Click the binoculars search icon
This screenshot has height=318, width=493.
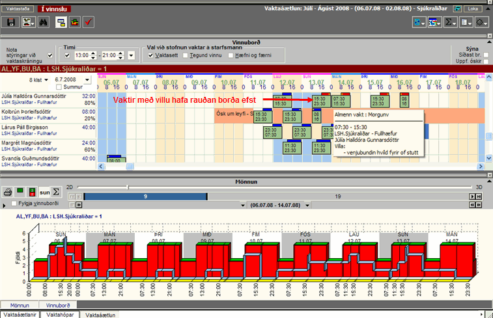pyautogui.click(x=44, y=22)
